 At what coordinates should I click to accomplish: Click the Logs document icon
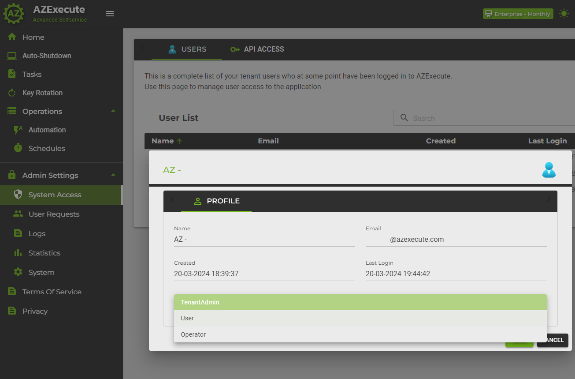click(x=18, y=233)
